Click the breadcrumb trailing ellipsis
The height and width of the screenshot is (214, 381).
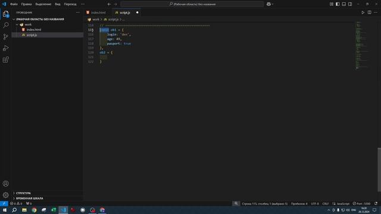[x=123, y=20]
